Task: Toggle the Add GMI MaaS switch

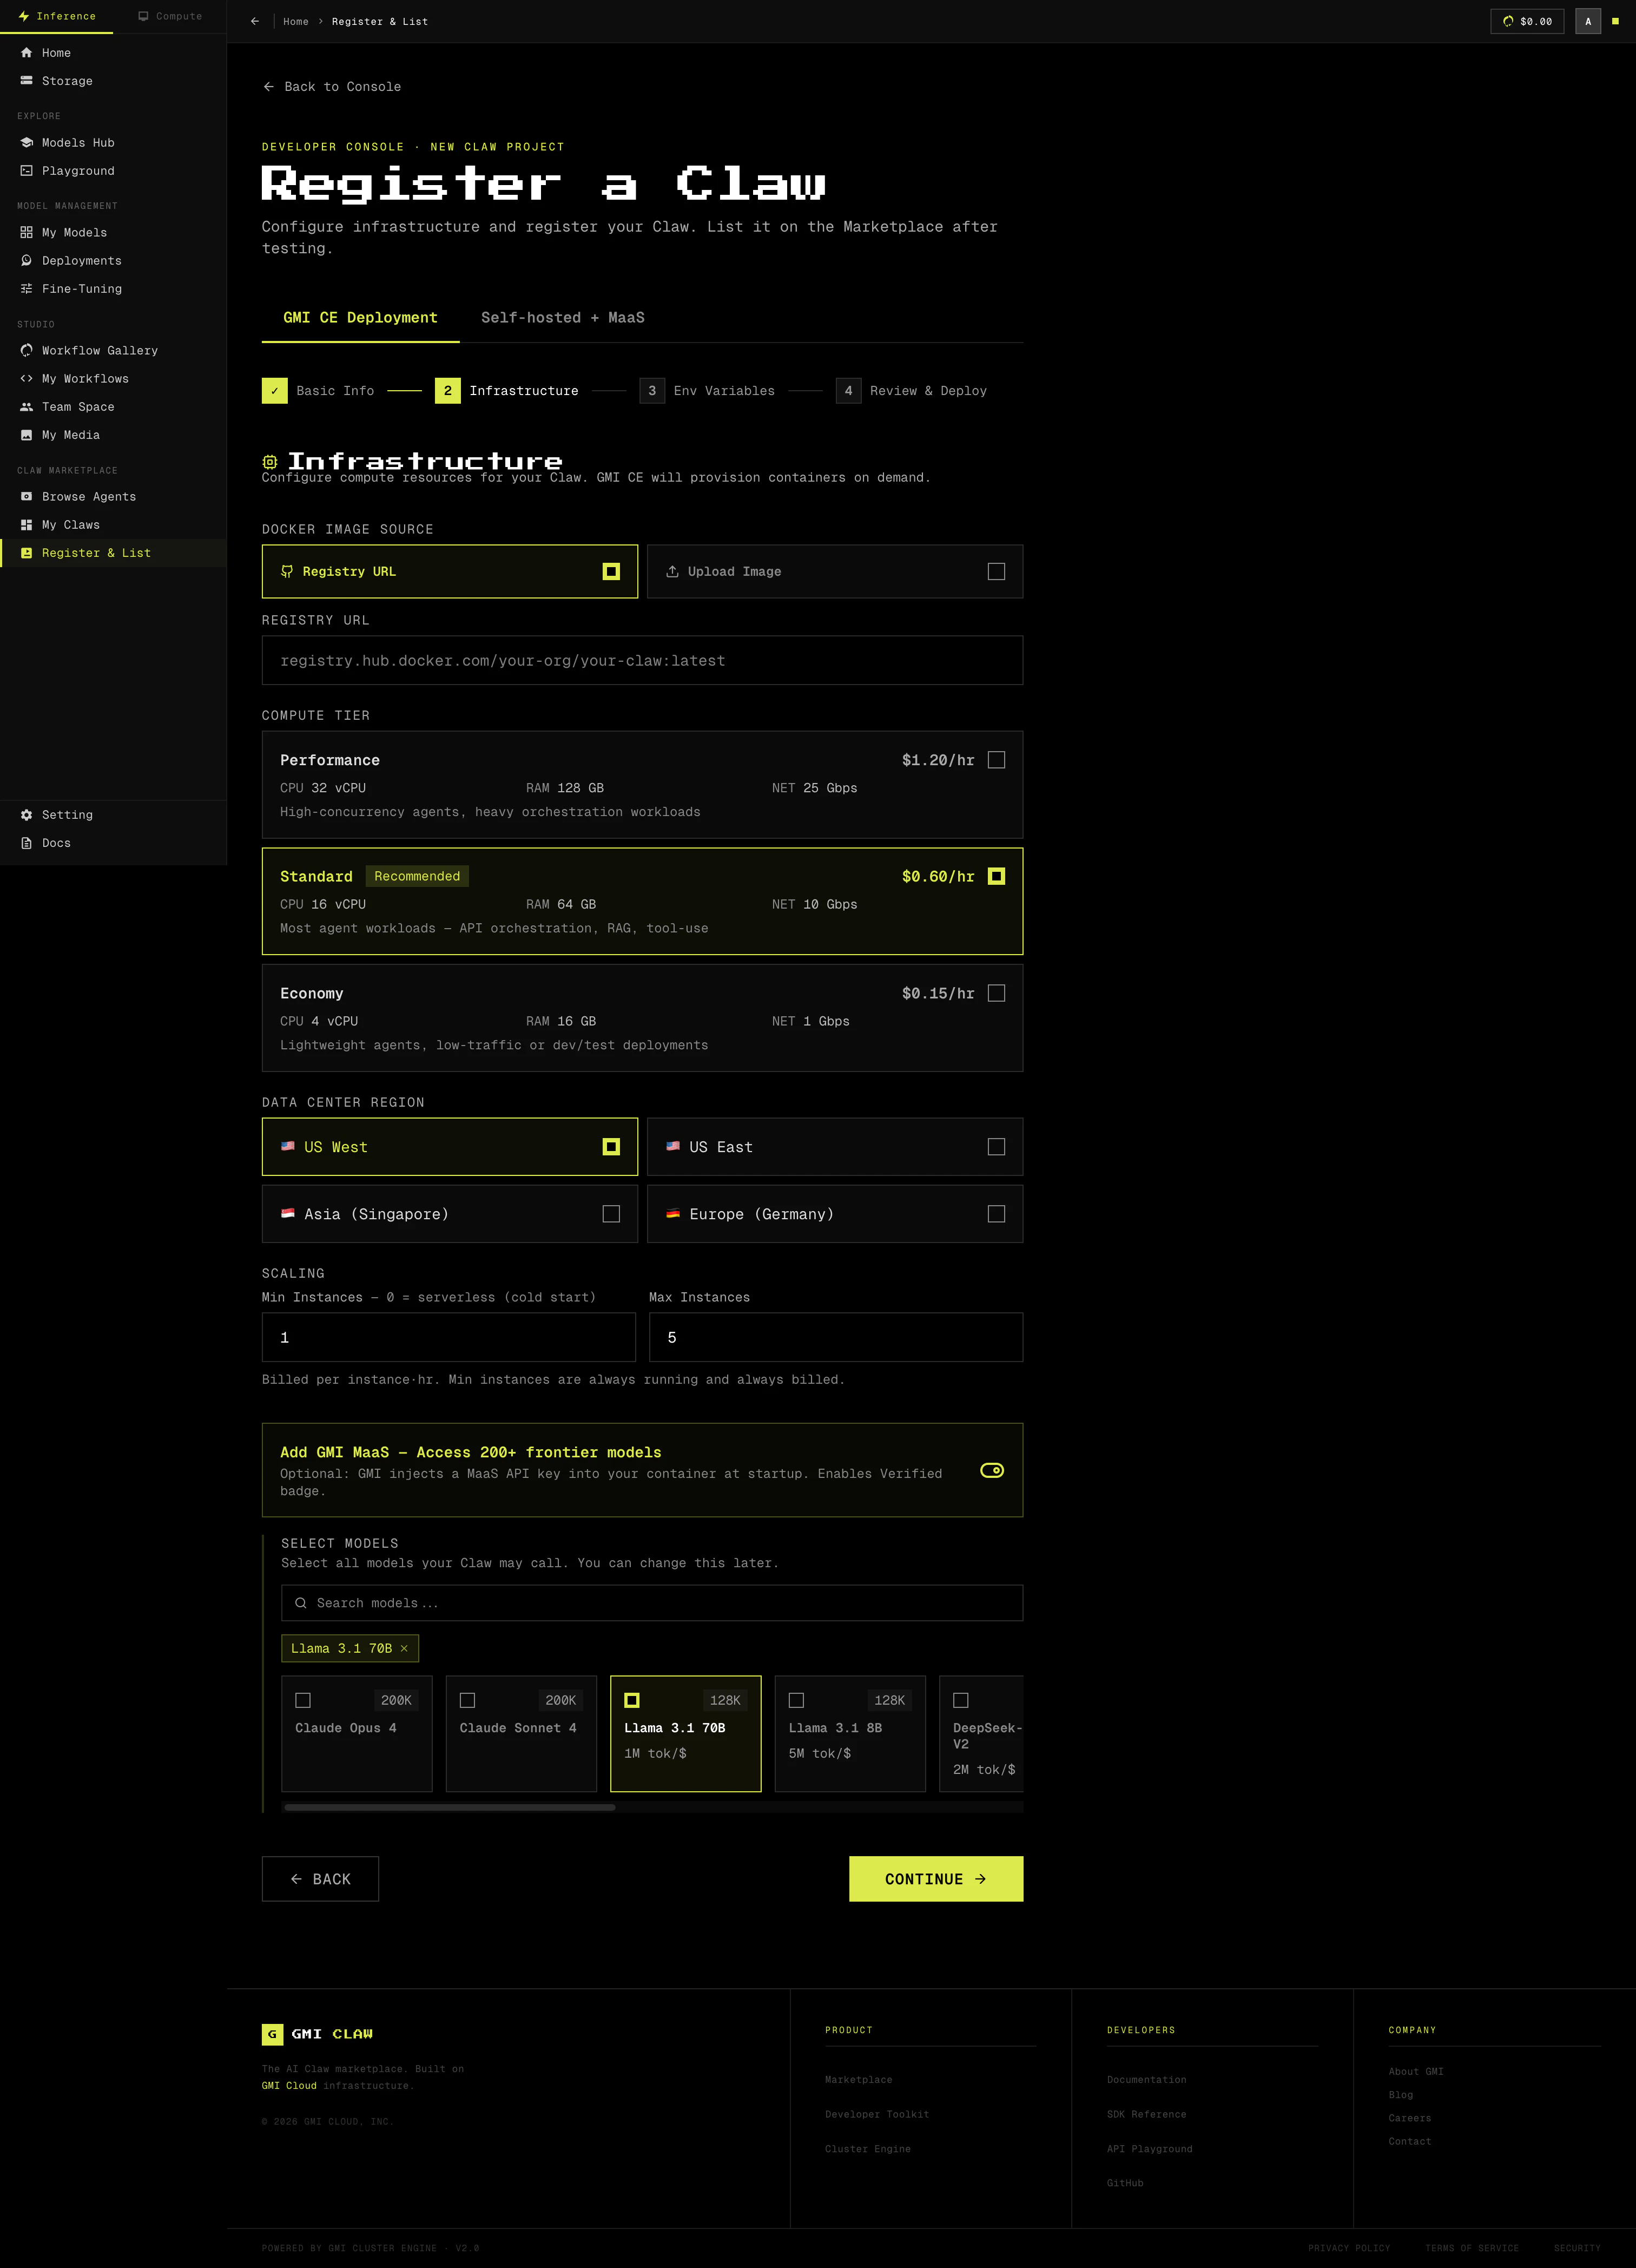Action: (991, 1470)
